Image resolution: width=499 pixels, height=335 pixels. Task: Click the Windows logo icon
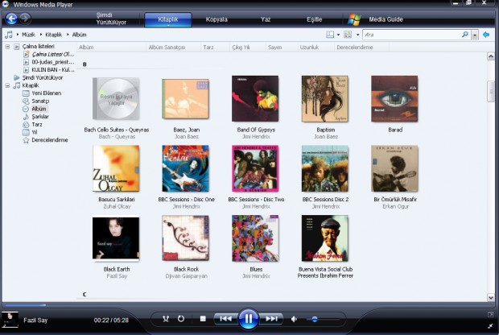[x=354, y=19]
